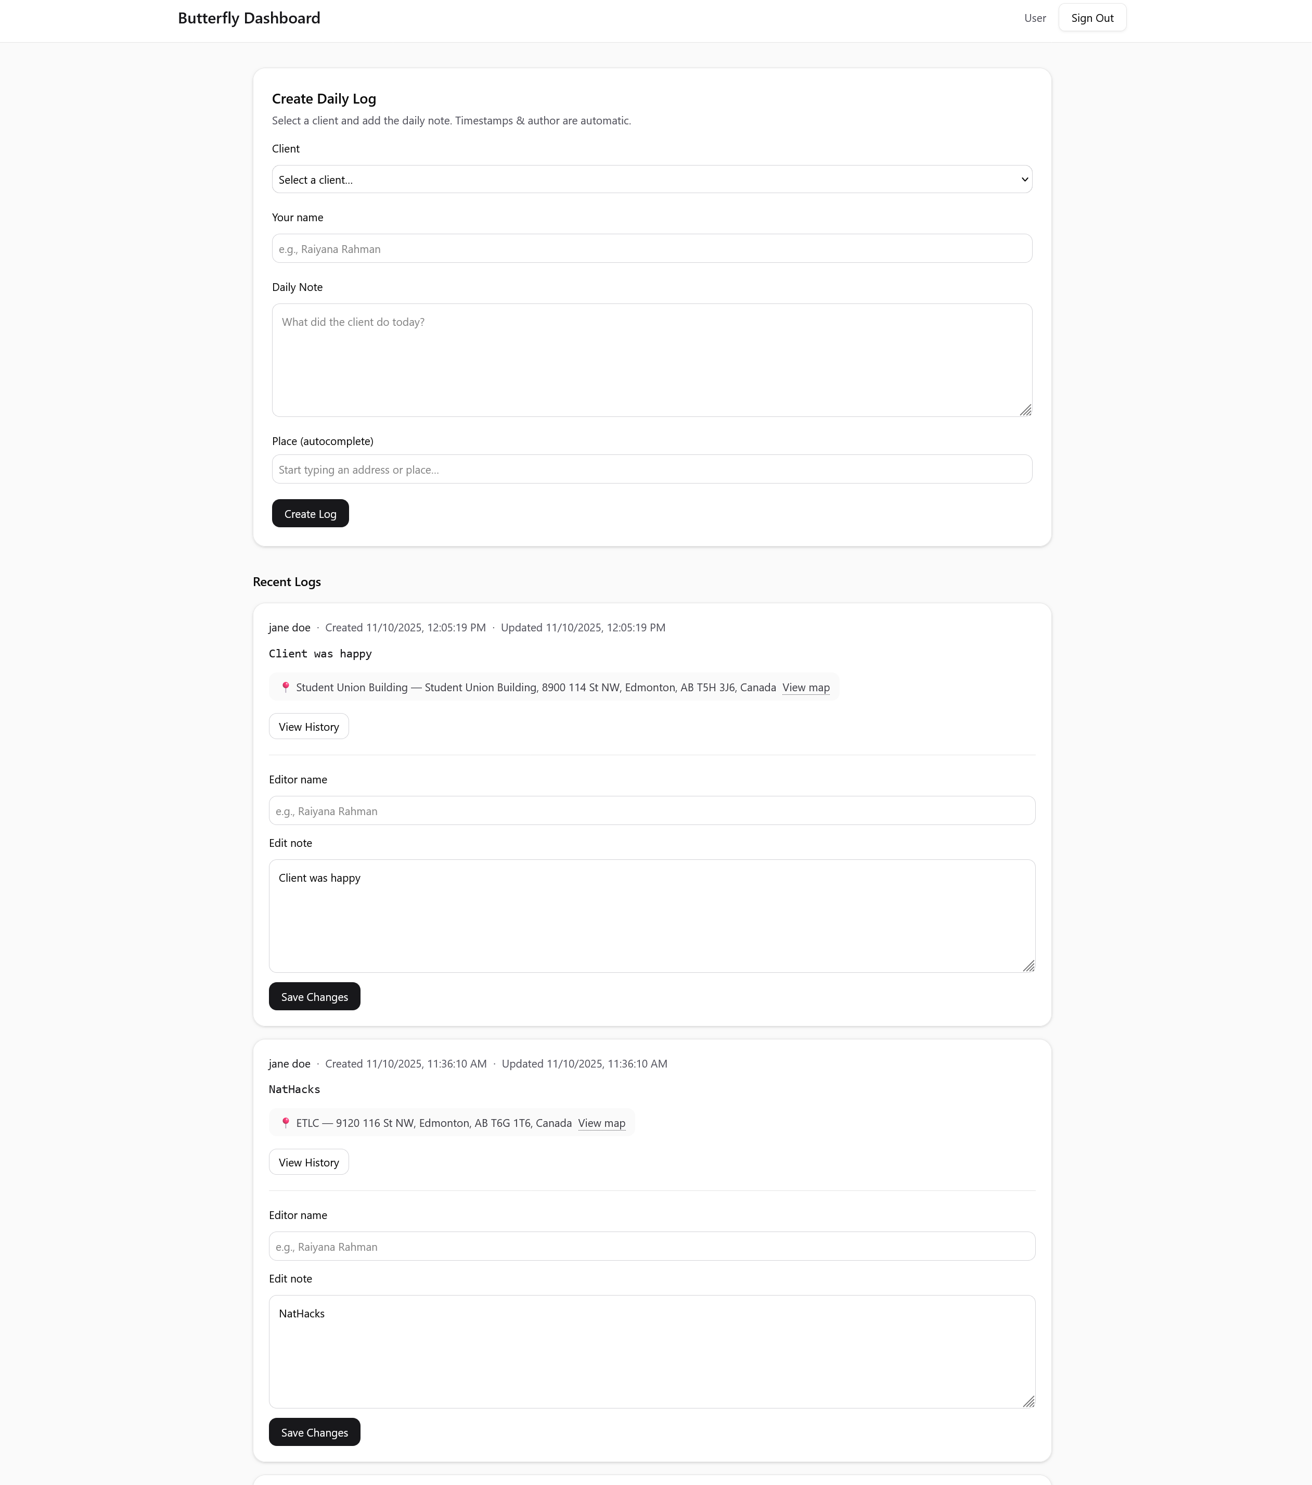Edit the Client was happy note textarea

[x=651, y=916]
